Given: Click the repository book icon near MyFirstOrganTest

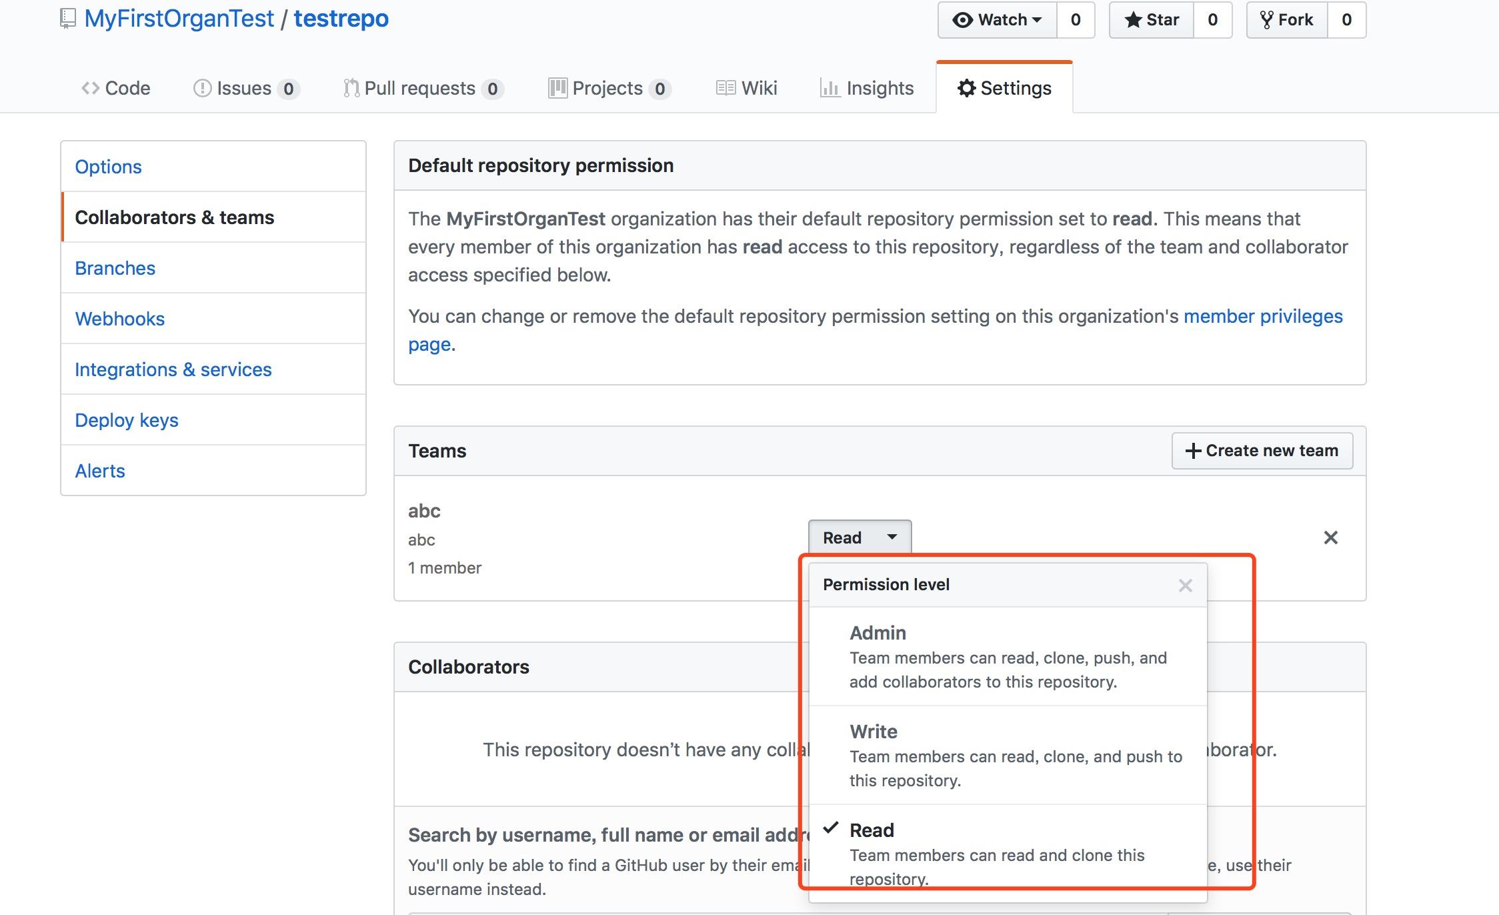Looking at the screenshot, I should [x=67, y=19].
